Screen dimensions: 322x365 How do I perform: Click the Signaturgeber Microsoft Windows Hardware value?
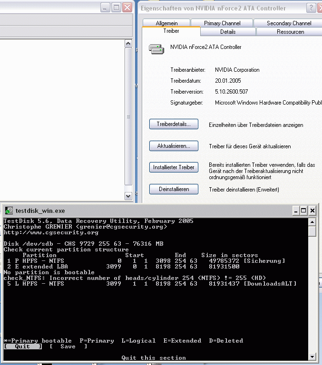pyautogui.click(x=268, y=103)
